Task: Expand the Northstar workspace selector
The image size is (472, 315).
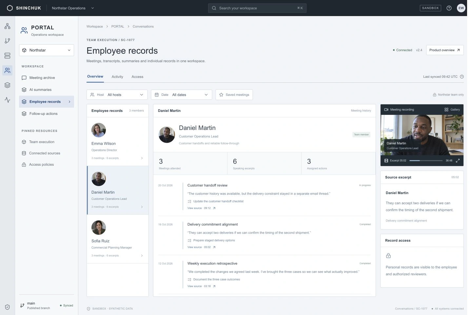Action: [47, 50]
